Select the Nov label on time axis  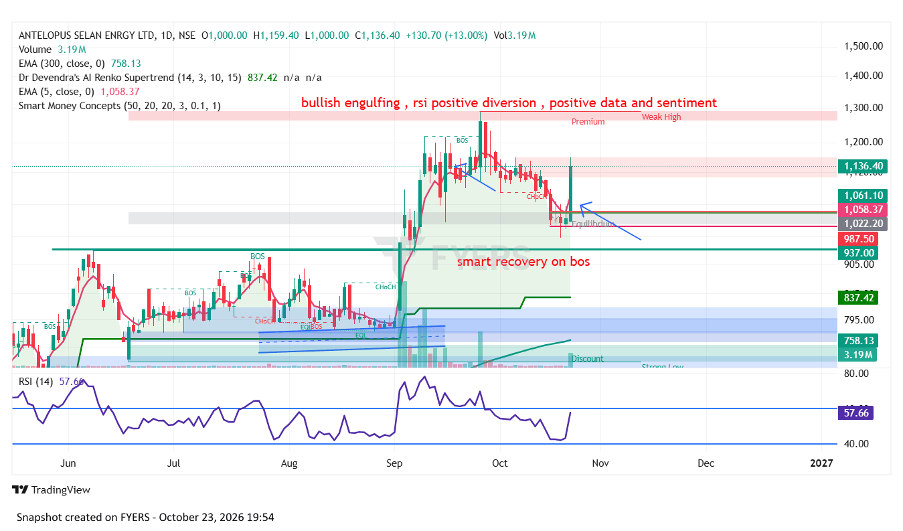[x=600, y=463]
